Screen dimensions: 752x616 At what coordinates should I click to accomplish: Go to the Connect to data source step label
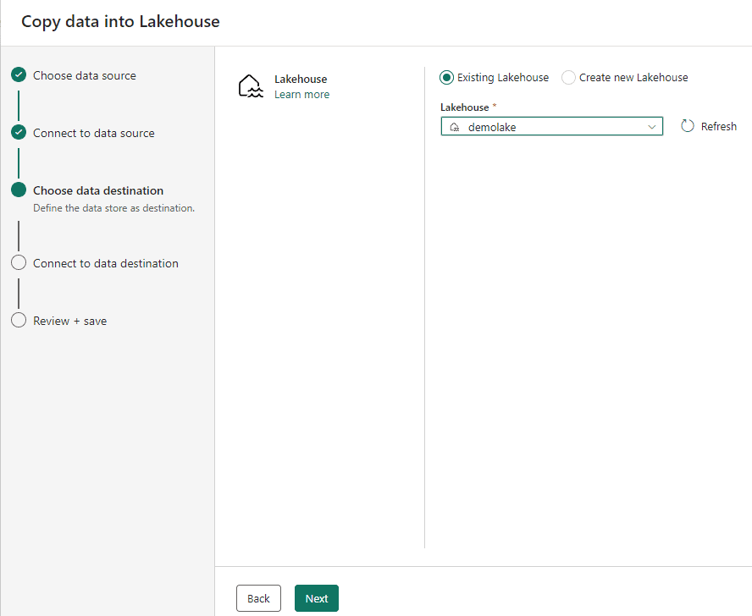click(x=94, y=133)
